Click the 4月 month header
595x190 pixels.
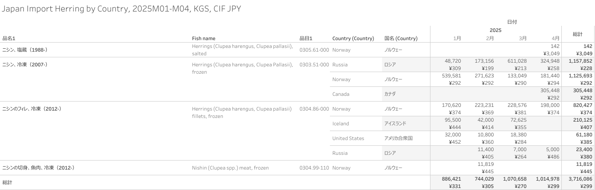(x=556, y=38)
